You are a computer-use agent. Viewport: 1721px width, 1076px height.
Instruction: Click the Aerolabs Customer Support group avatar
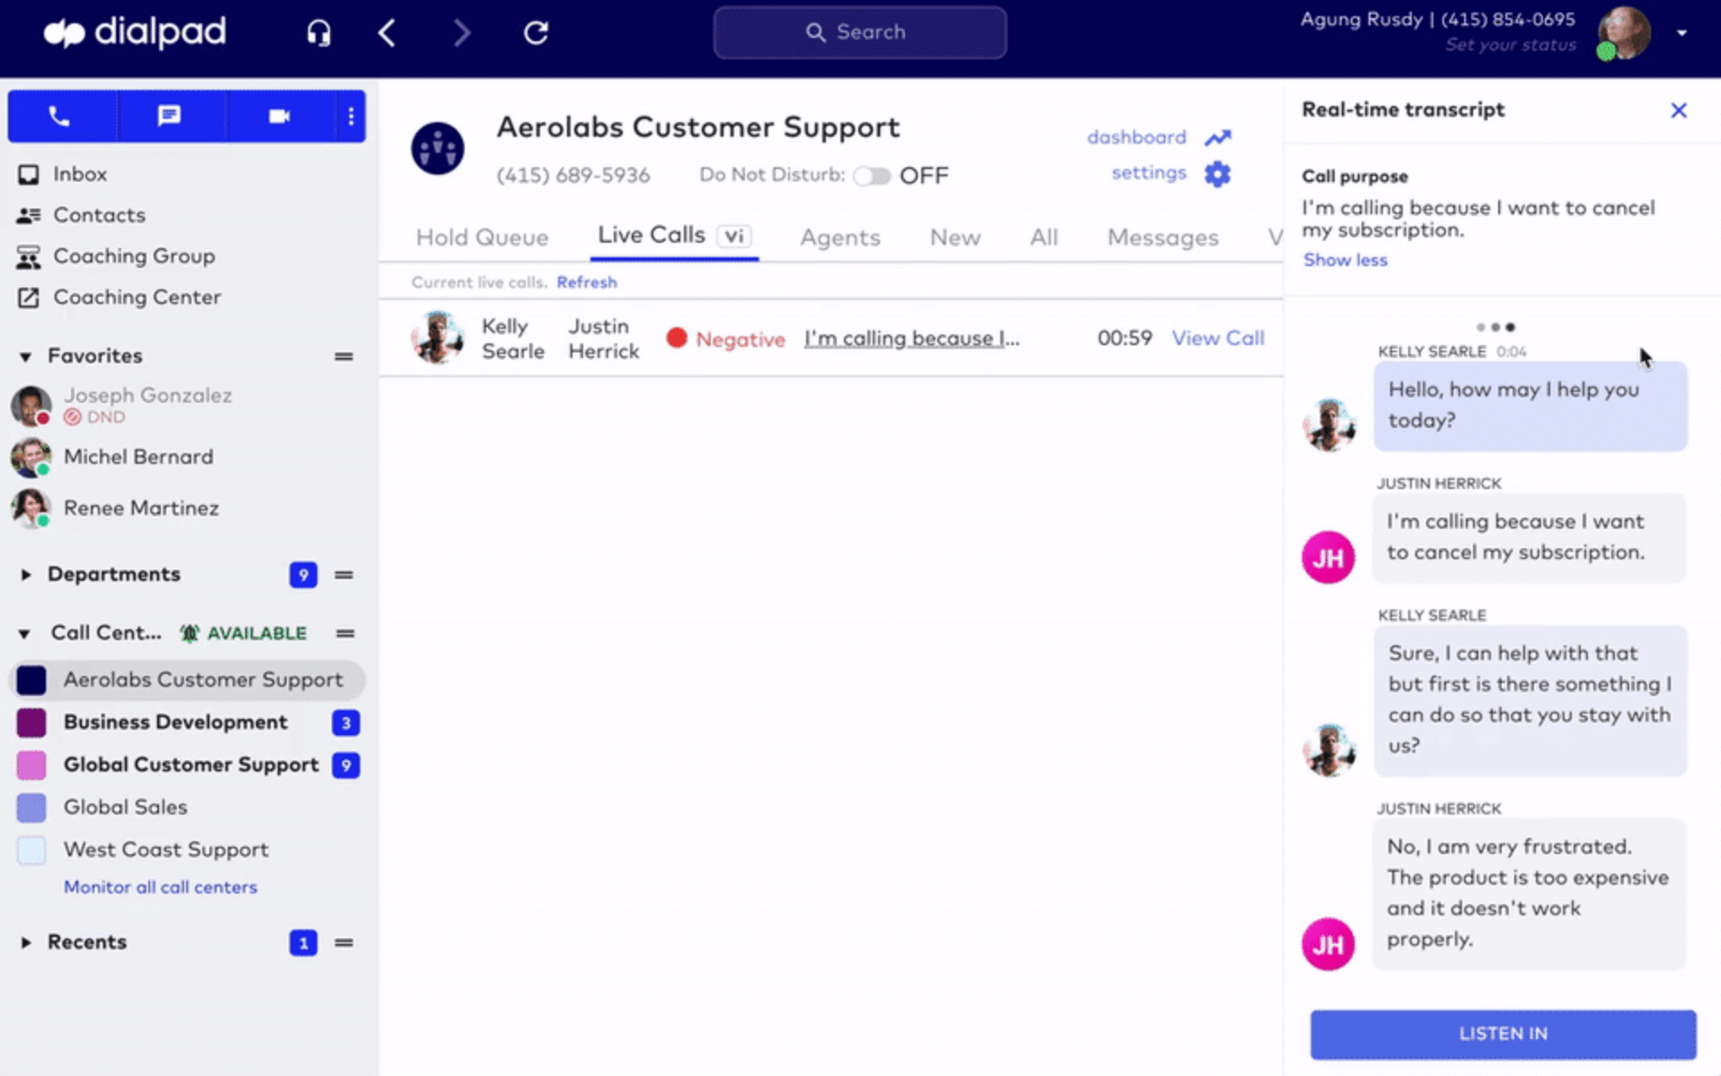(x=438, y=148)
